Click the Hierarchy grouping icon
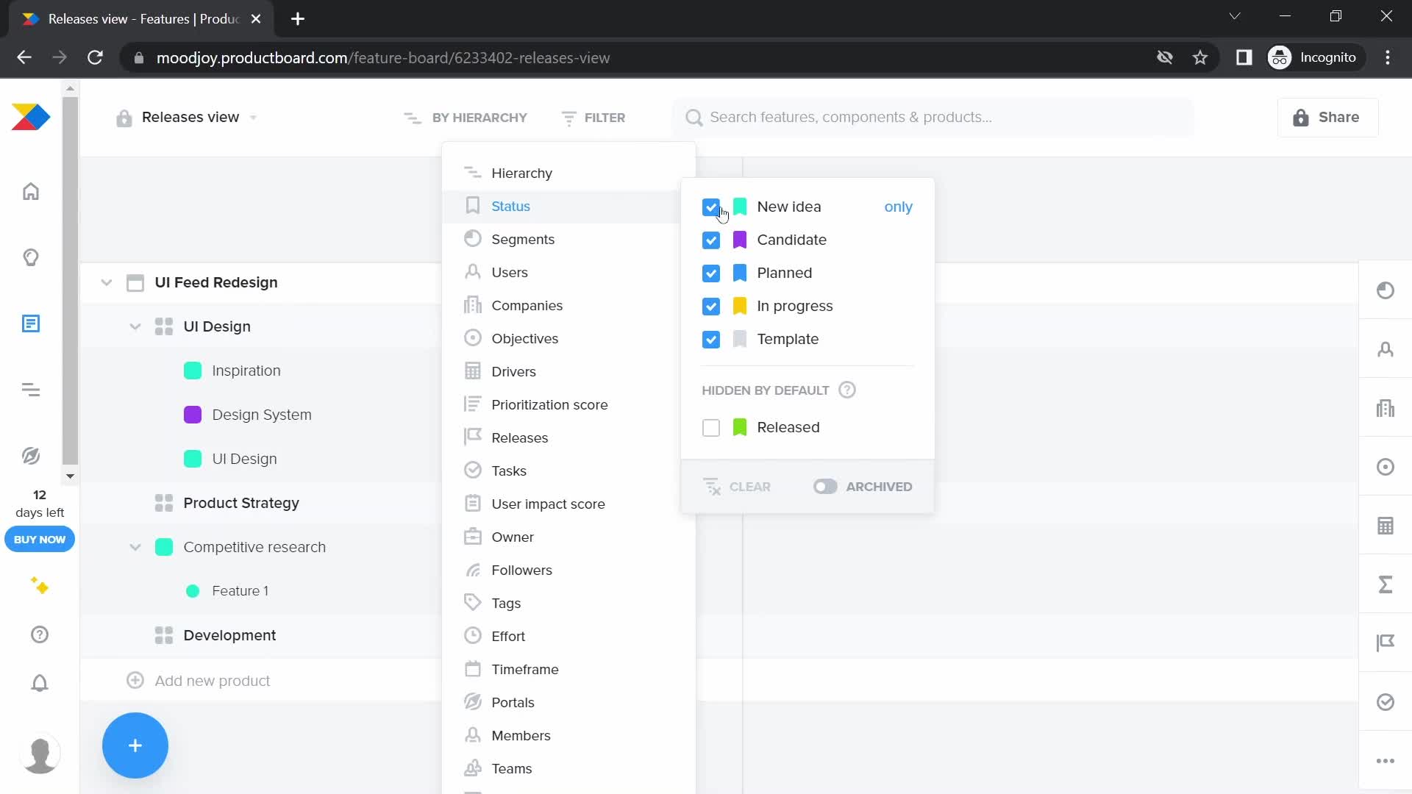 472,173
